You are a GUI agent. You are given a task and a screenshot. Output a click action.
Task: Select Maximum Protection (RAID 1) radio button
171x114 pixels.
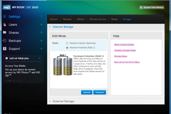tap(67, 48)
